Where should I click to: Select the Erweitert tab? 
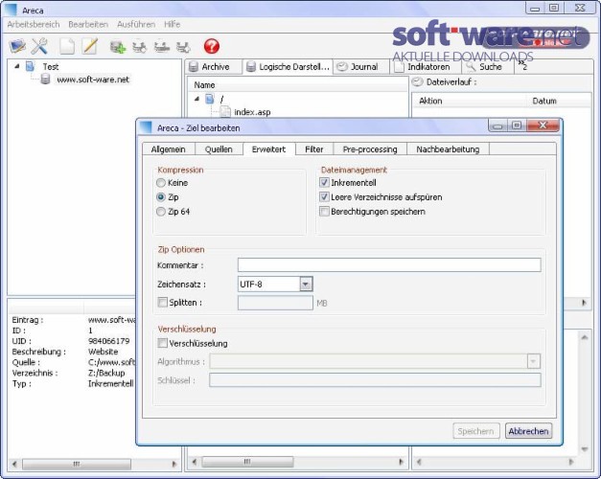point(269,149)
